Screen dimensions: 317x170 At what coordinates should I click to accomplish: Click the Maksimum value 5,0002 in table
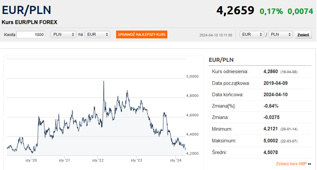pos(271,141)
